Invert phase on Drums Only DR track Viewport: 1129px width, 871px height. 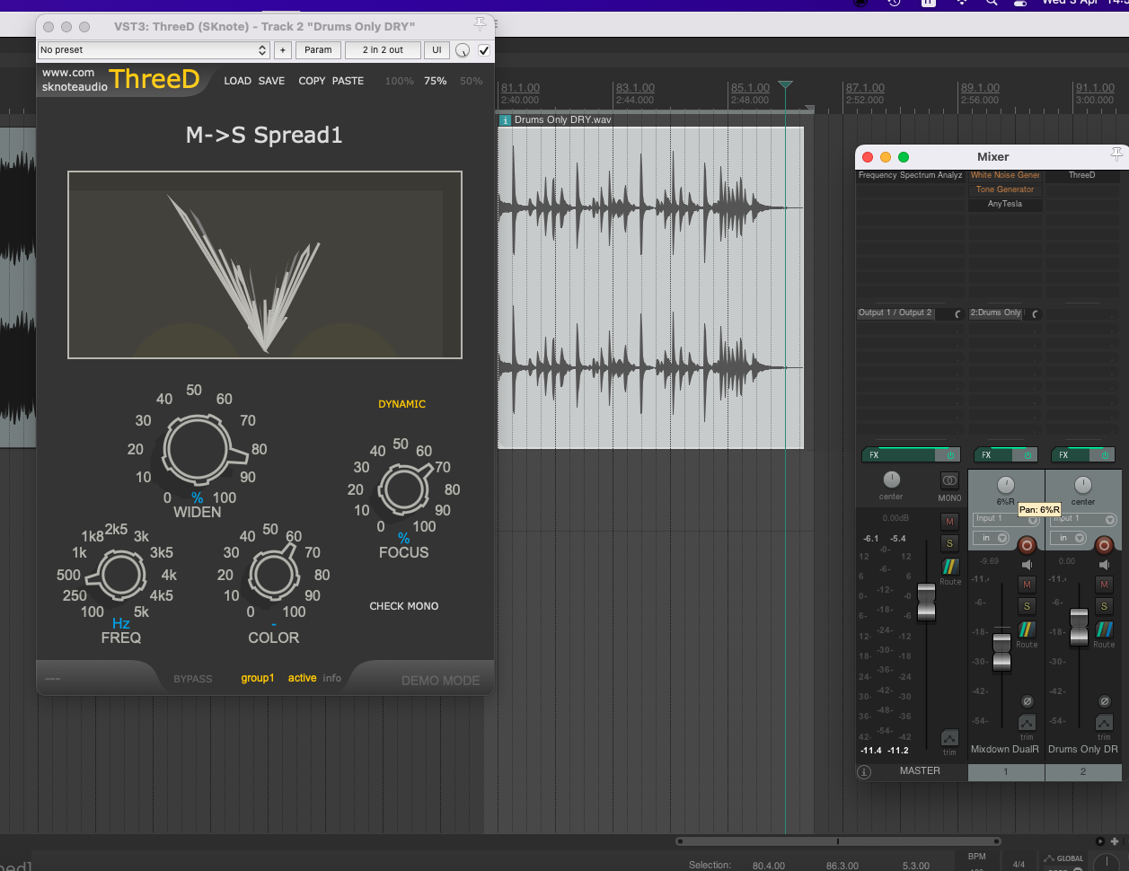coord(1104,701)
